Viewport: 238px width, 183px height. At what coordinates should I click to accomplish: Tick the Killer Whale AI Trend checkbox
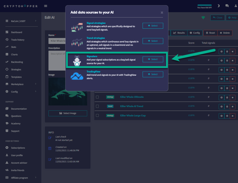97,106
